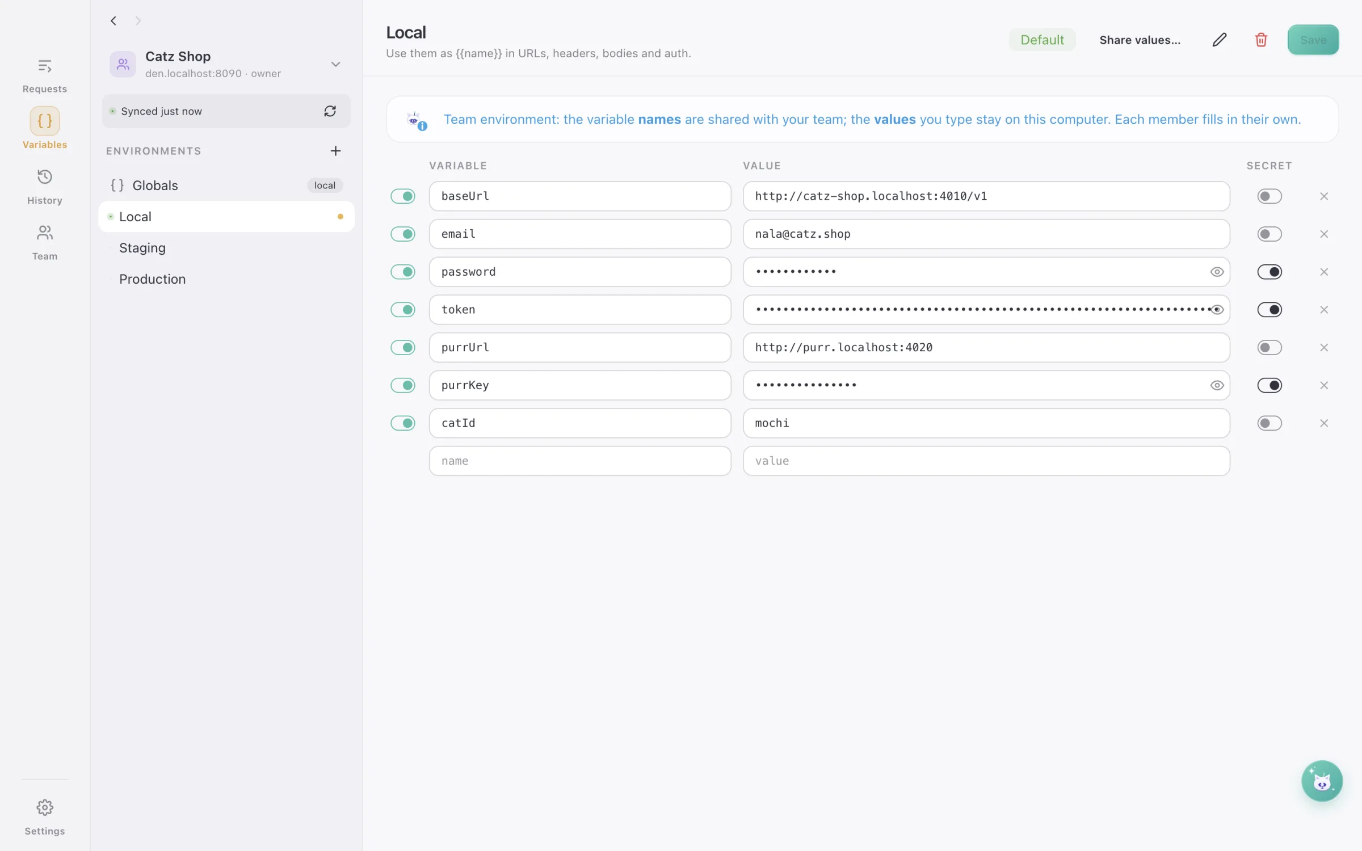Viewport: 1362px width, 851px height.
Task: Edit the nala@catz.shop value field
Action: [x=986, y=234]
